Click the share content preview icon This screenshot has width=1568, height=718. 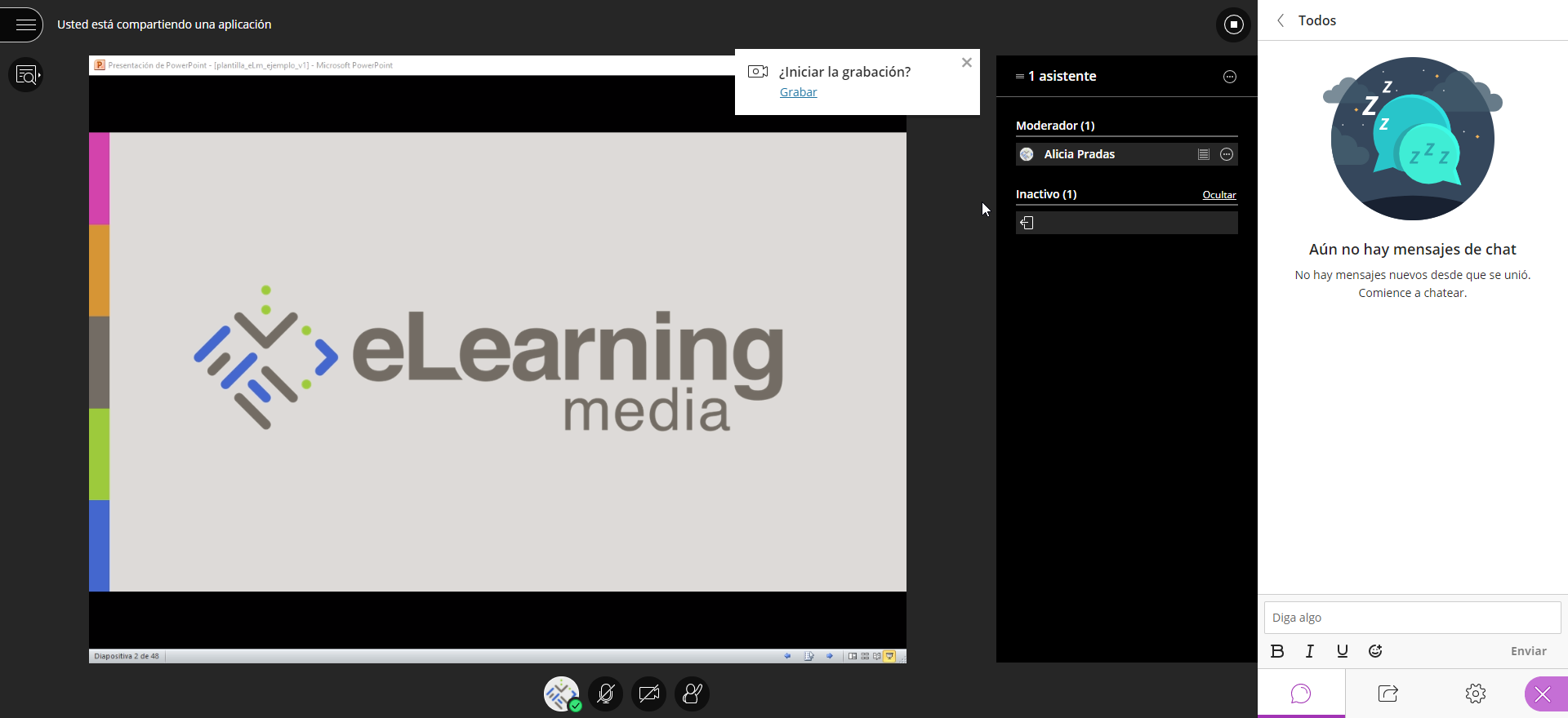tap(26, 75)
